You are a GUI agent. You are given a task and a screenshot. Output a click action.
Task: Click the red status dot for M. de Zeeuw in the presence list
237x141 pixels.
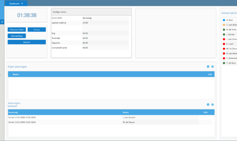pyautogui.click(x=224, y=49)
